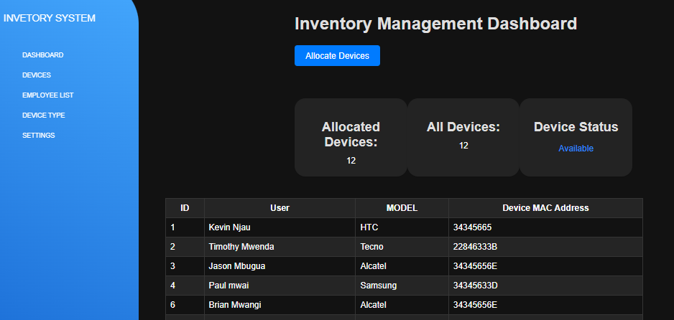Open the DASHBOARD sidebar link
Viewport: 674px width, 320px height.
tap(43, 55)
